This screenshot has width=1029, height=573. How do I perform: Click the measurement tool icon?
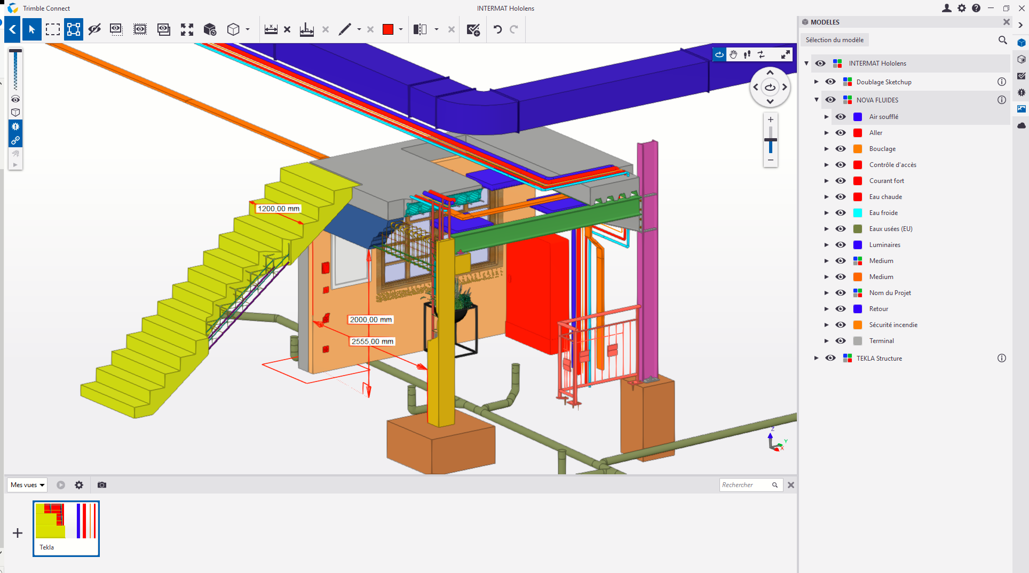point(271,29)
